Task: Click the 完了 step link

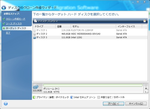Action: click(x=8, y=33)
